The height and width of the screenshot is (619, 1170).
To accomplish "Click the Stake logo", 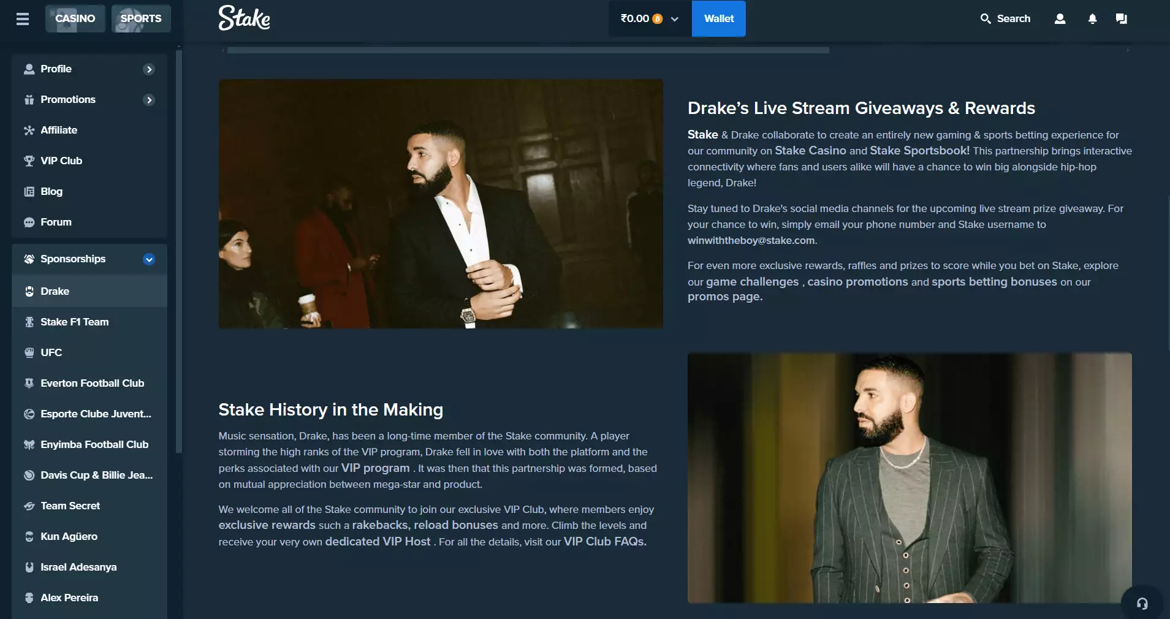I will click(244, 18).
